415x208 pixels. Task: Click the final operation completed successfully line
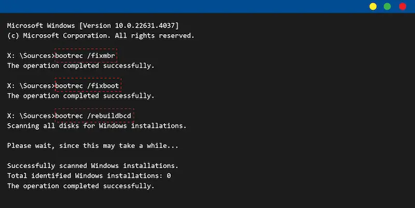tap(81, 186)
